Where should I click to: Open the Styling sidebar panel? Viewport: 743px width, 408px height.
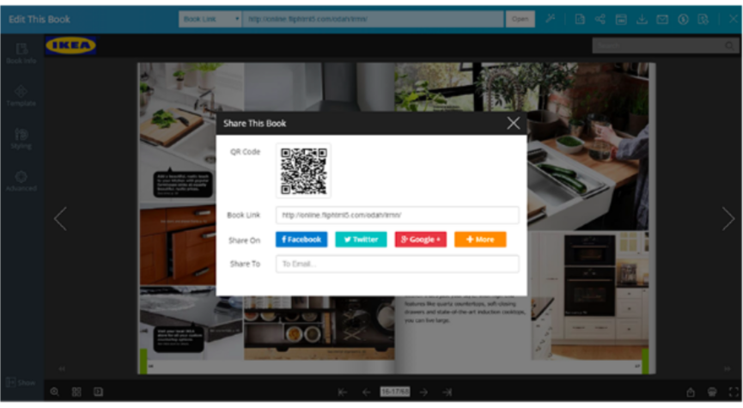(21, 138)
